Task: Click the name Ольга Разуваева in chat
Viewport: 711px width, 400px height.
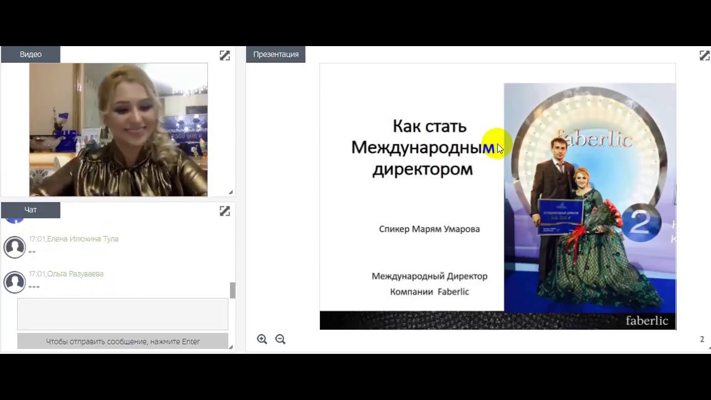Action: point(76,274)
